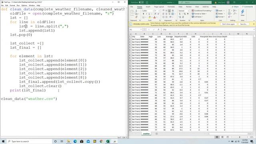Screen dimensions: 256x144
Task: Click the Insert Function fx icon
Action: point(158,30)
